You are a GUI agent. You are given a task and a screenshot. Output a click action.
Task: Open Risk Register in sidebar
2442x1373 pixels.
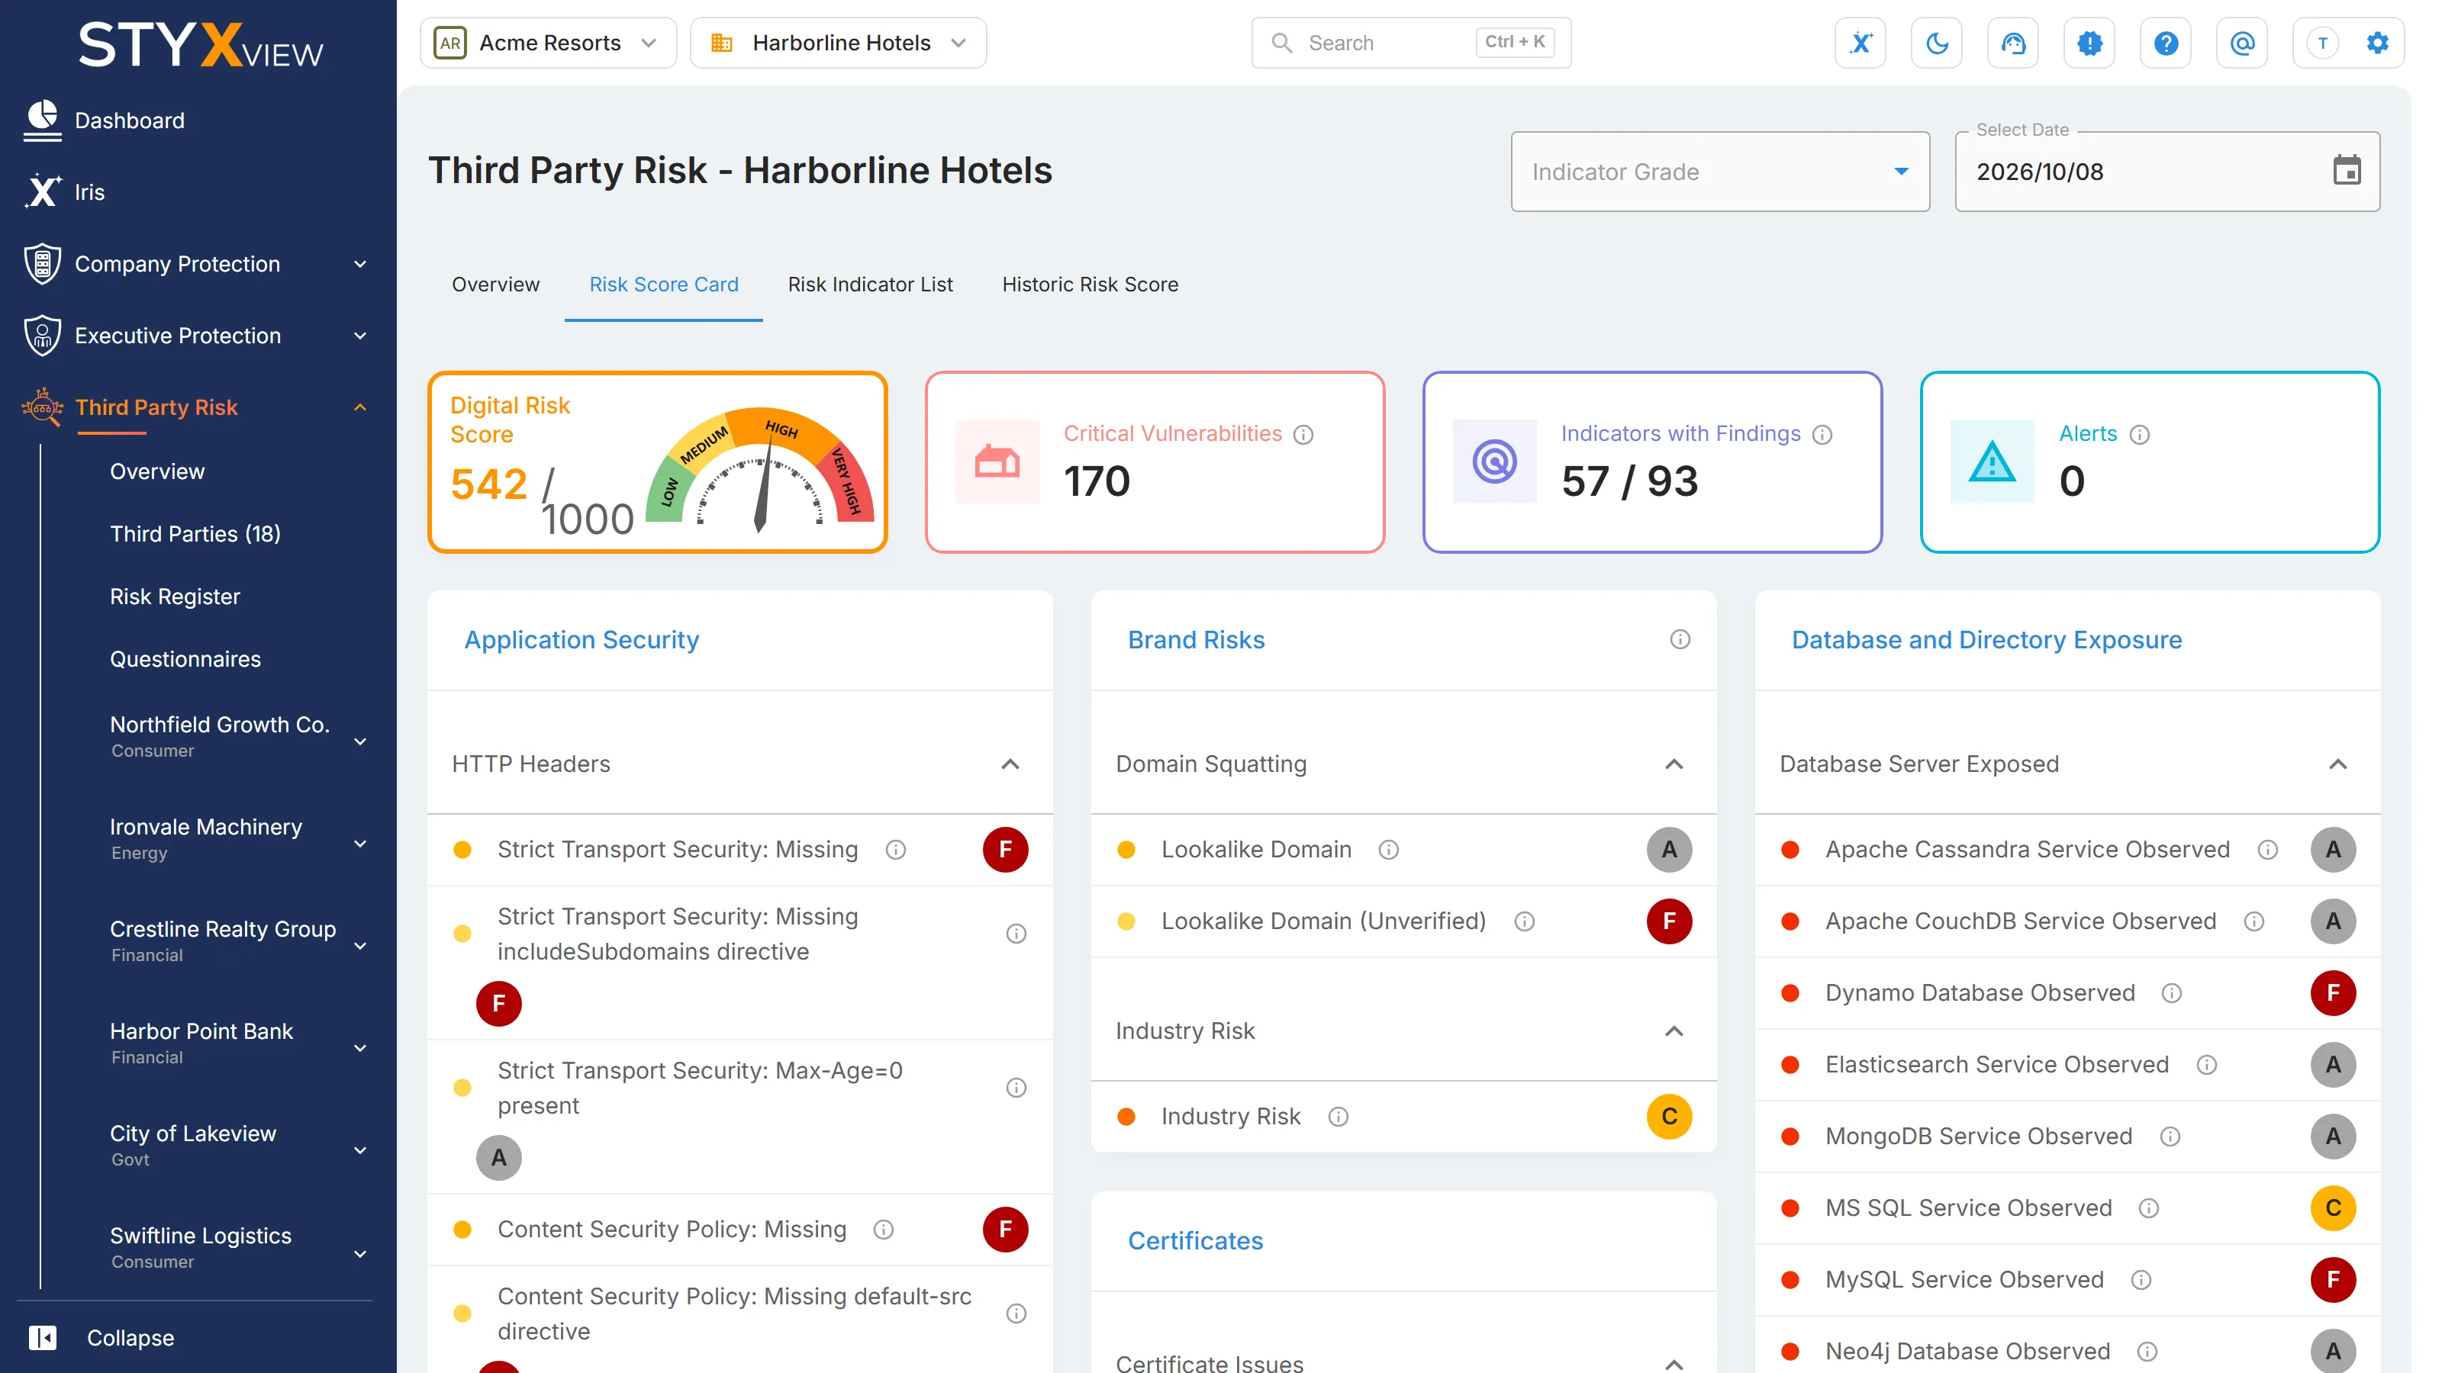(x=175, y=596)
